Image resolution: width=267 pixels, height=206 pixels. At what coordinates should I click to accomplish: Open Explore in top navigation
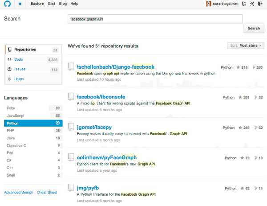coord(37,4)
